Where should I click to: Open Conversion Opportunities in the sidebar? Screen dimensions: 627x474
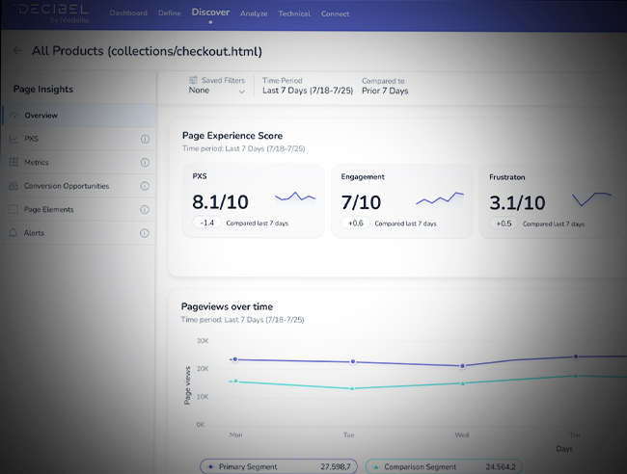pyautogui.click(x=66, y=186)
